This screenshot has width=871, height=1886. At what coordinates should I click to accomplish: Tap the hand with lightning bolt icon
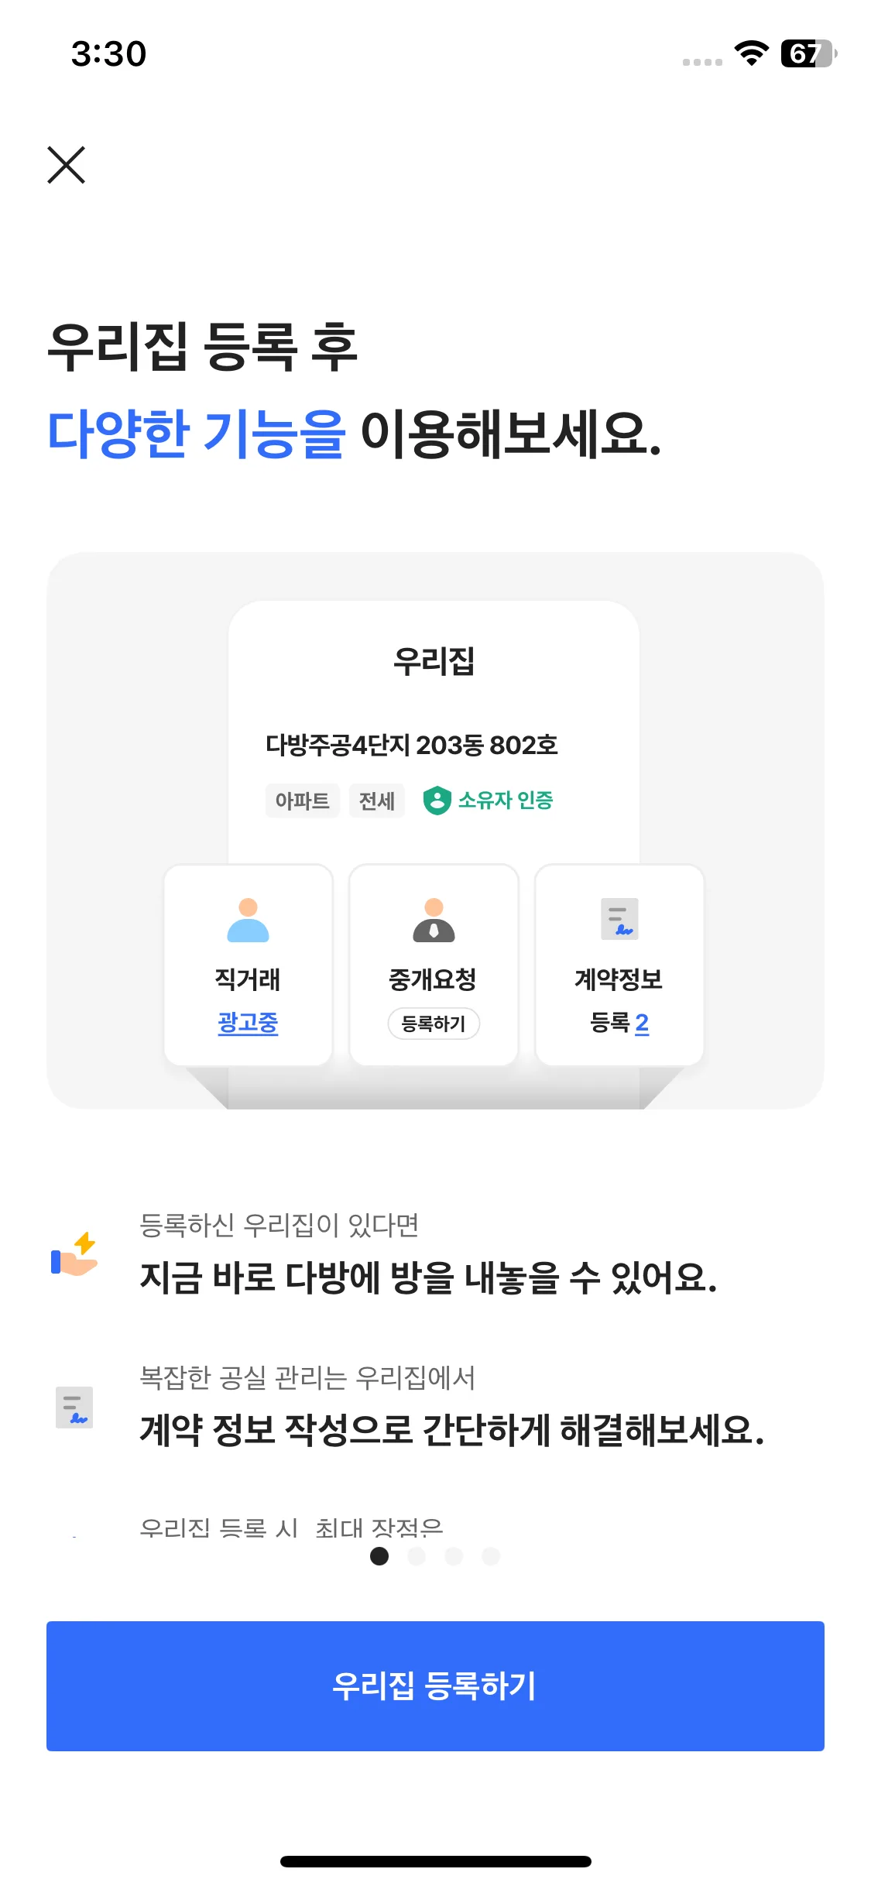click(74, 1253)
